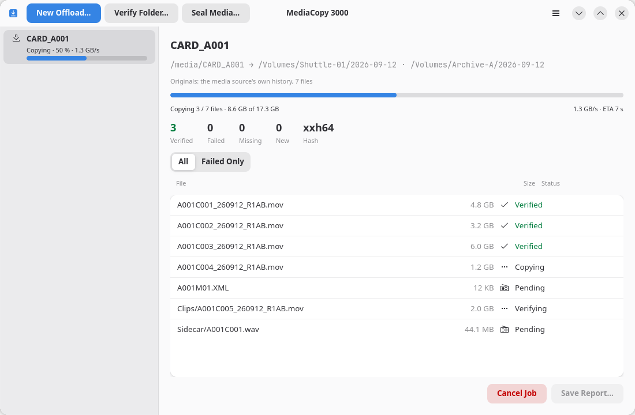This screenshot has width=635, height=415.
Task: Open the Verify Folder dialog
Action: click(x=141, y=13)
